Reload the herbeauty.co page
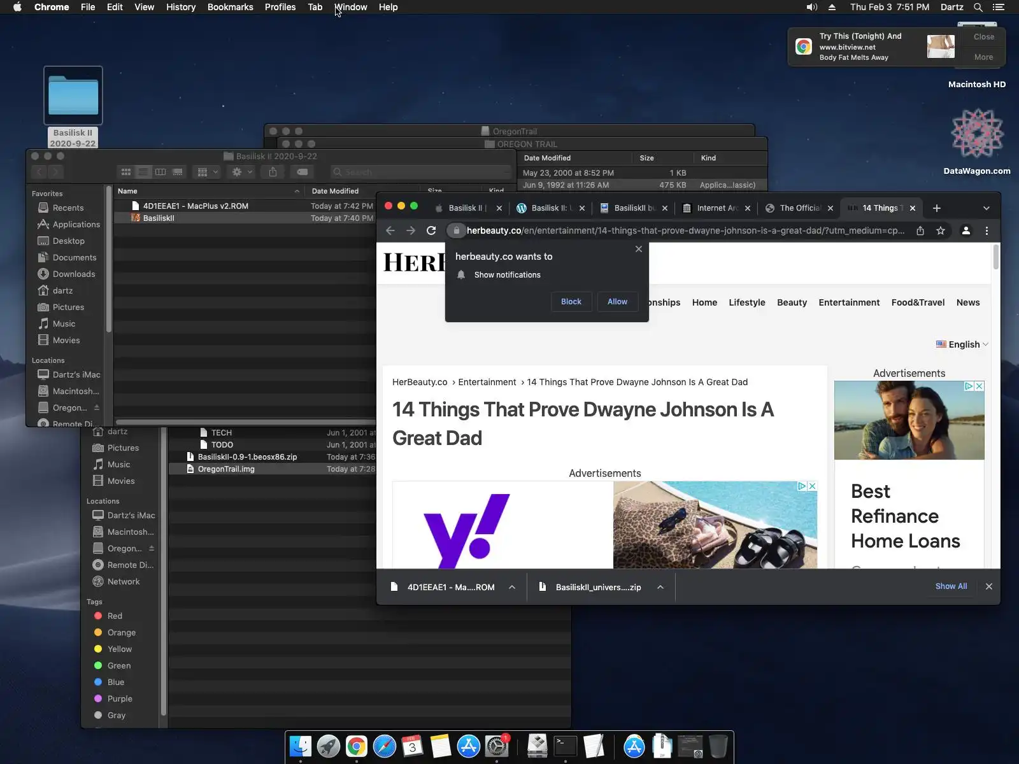Screen dimensions: 1019x764 coord(431,230)
